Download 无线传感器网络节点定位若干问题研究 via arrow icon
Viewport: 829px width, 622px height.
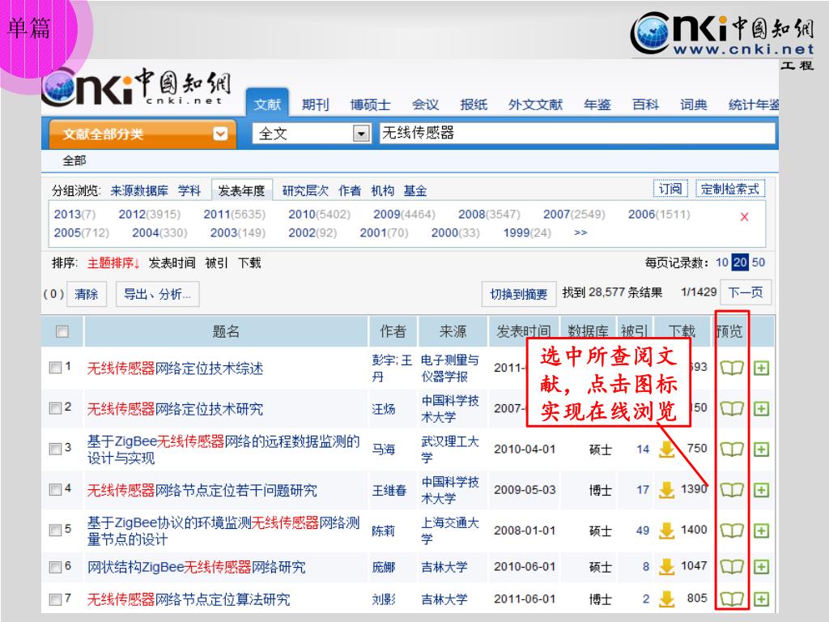tap(667, 490)
